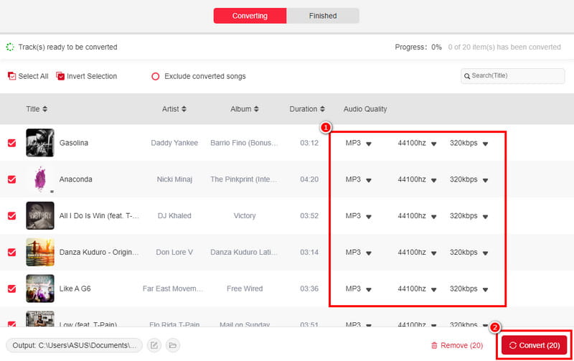Sort tracks by Album column arrows

(x=256, y=109)
